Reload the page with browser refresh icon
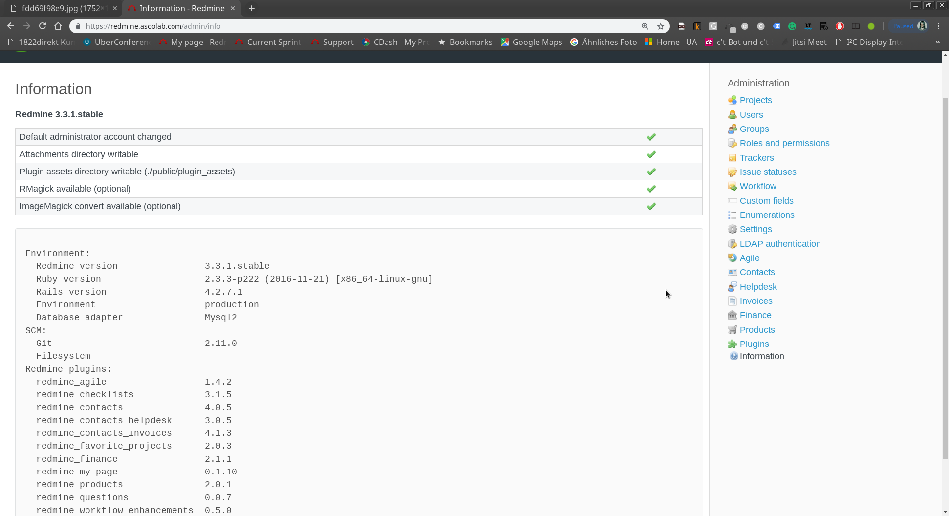This screenshot has width=949, height=516. pyautogui.click(x=43, y=26)
